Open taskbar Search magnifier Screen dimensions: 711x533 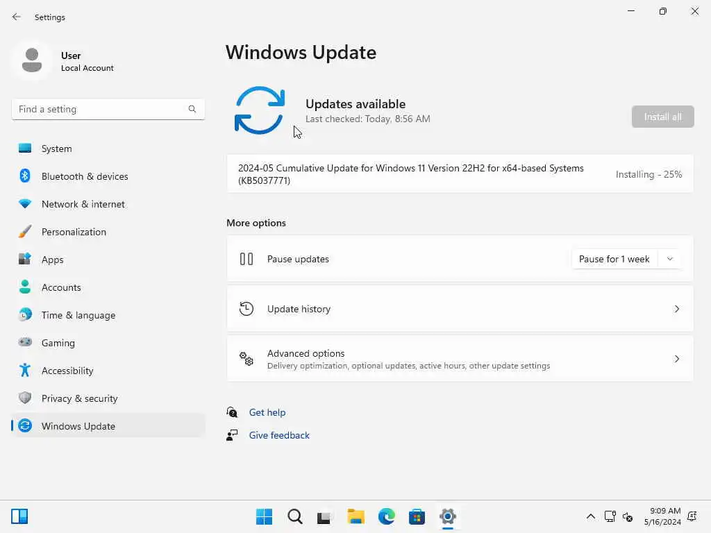[x=294, y=516]
